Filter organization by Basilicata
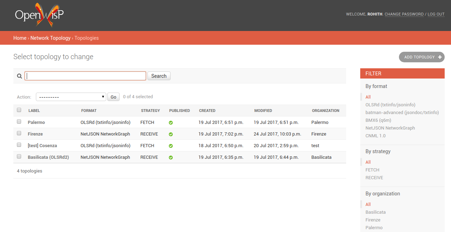 [375, 212]
